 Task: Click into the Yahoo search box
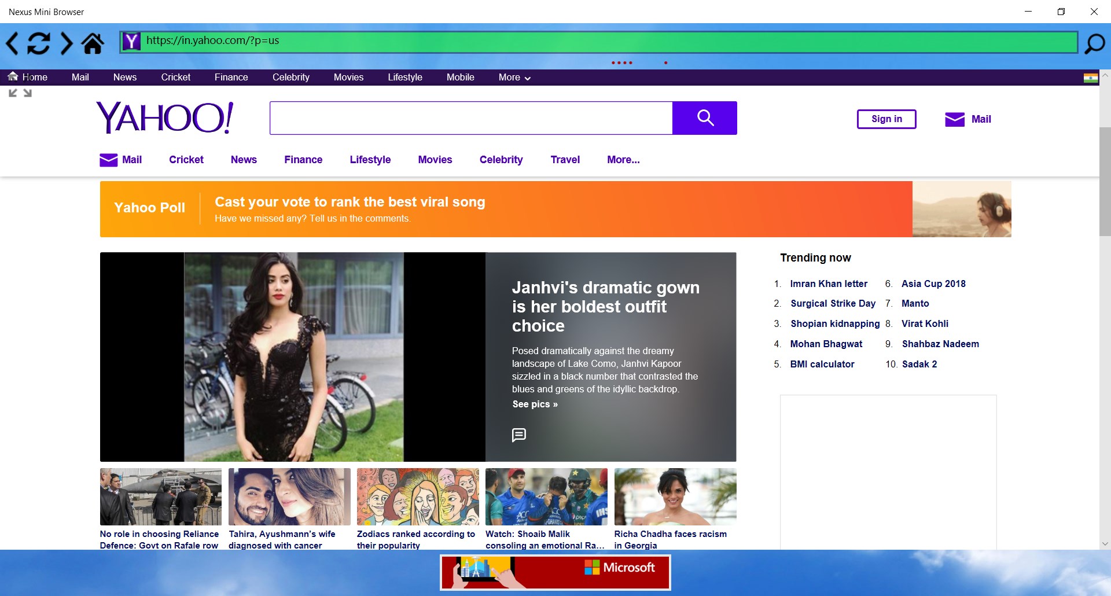(471, 118)
